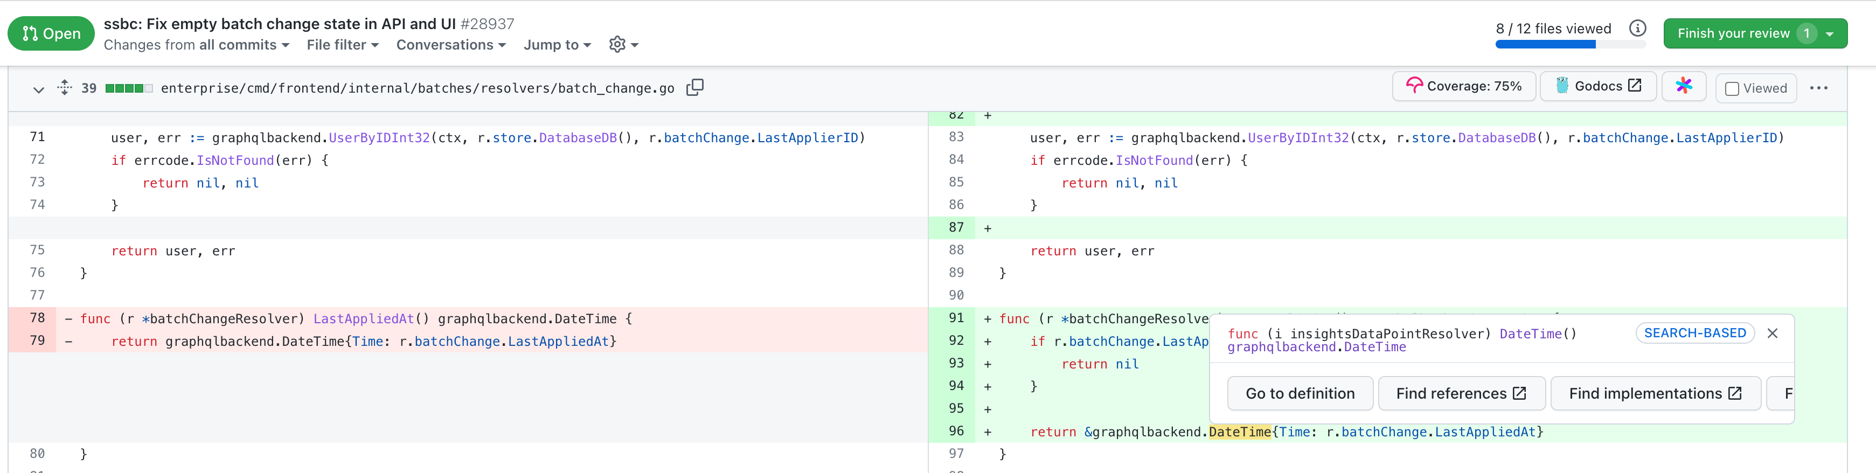The width and height of the screenshot is (1876, 473).
Task: Click the files viewed info icon
Action: click(1637, 29)
